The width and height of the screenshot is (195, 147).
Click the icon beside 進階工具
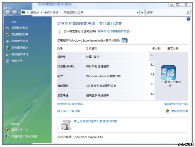point(7,61)
